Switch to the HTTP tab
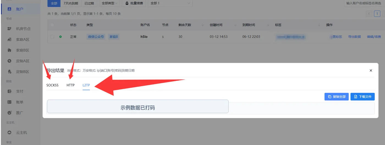Image resolution: width=385 pixels, height=145 pixels. tap(70, 85)
